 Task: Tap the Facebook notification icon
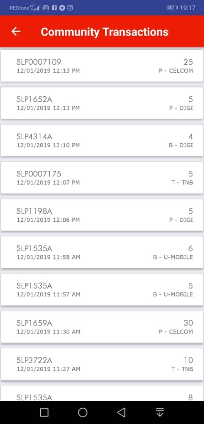click(54, 8)
